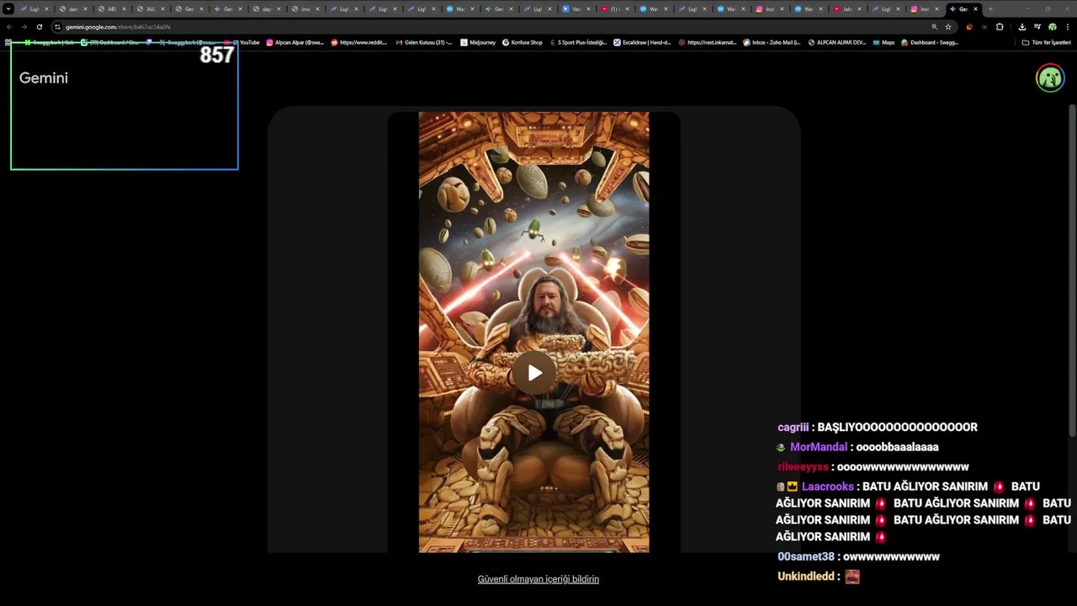Viewport: 1077px width, 606px height.
Task: Click chat username 'Unkindledd'
Action: [x=806, y=577]
